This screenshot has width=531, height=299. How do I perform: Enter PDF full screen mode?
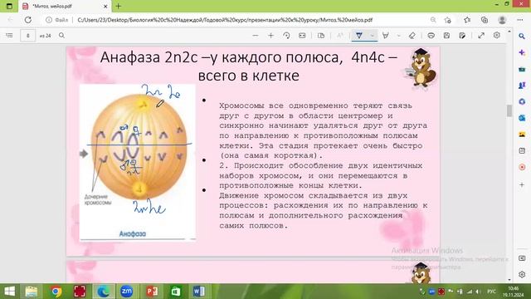481,35
